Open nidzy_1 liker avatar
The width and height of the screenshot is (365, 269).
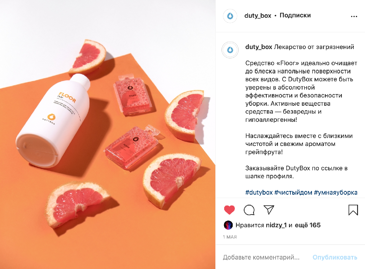pyautogui.click(x=228, y=225)
